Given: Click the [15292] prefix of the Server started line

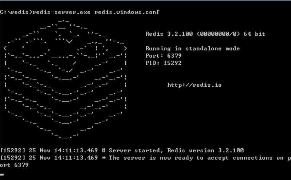Looking at the screenshot, I should click(12, 150).
